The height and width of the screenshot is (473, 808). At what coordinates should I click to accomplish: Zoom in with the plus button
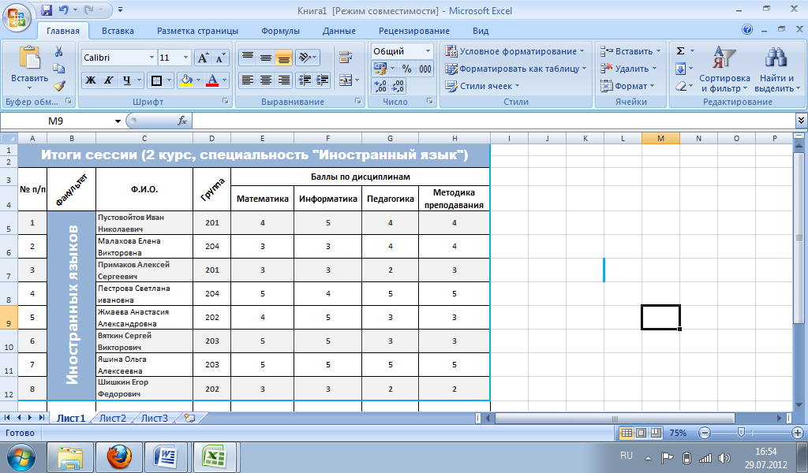798,433
